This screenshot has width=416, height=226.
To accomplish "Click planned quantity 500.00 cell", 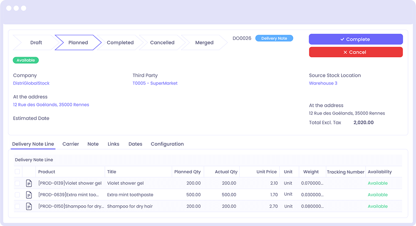I will click(193, 195).
